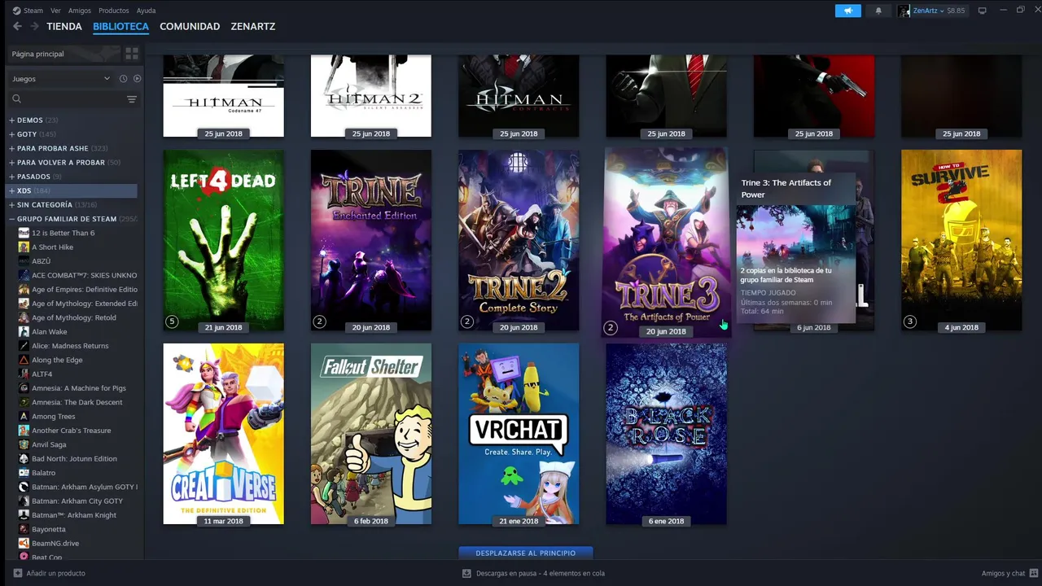Select the ABZÛ game icon in sidebar
The width and height of the screenshot is (1042, 586).
(x=24, y=261)
